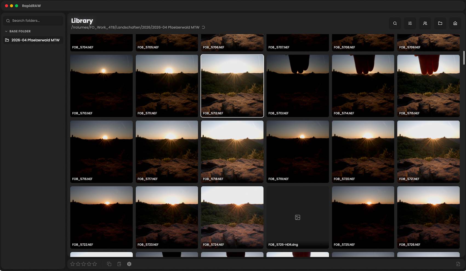The image size is (466, 271).
Task: Select thumbnail FO8_5707.NEF
Action: click(298, 42)
